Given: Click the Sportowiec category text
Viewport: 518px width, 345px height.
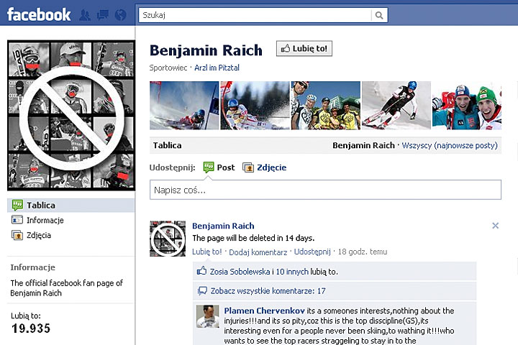Looking at the screenshot, I should tap(168, 68).
